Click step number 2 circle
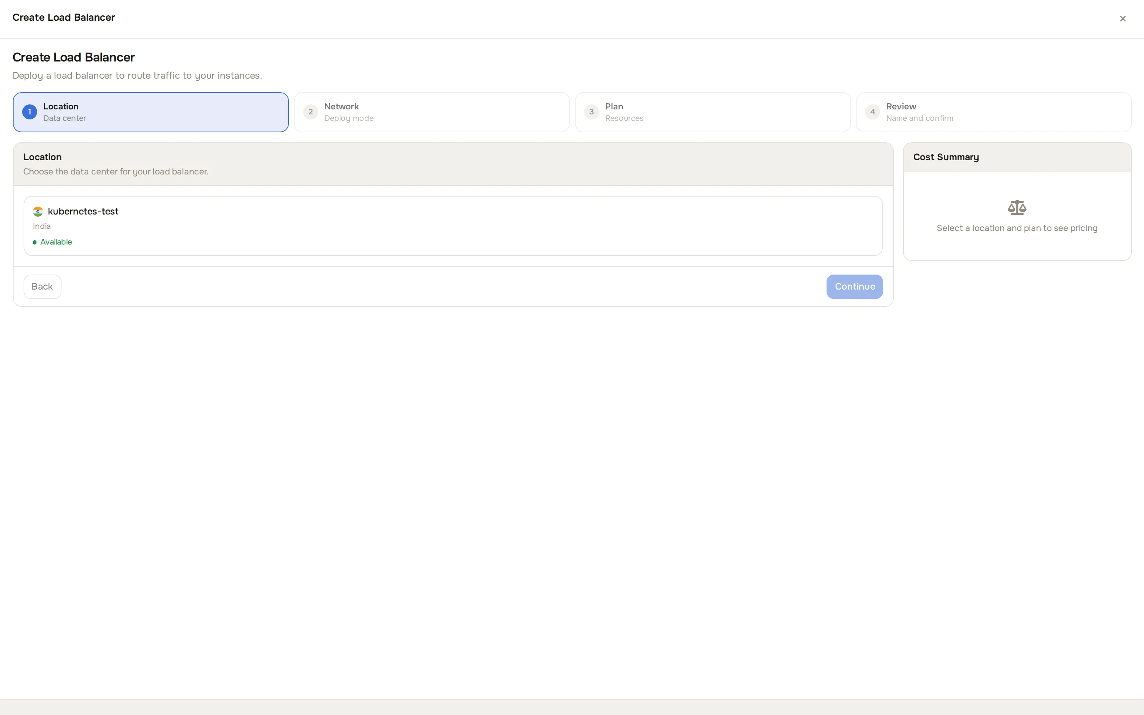 pos(311,112)
